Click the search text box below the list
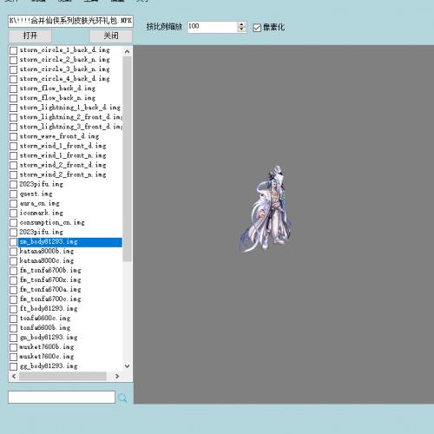Image resolution: width=434 pixels, height=434 pixels. coord(62,397)
